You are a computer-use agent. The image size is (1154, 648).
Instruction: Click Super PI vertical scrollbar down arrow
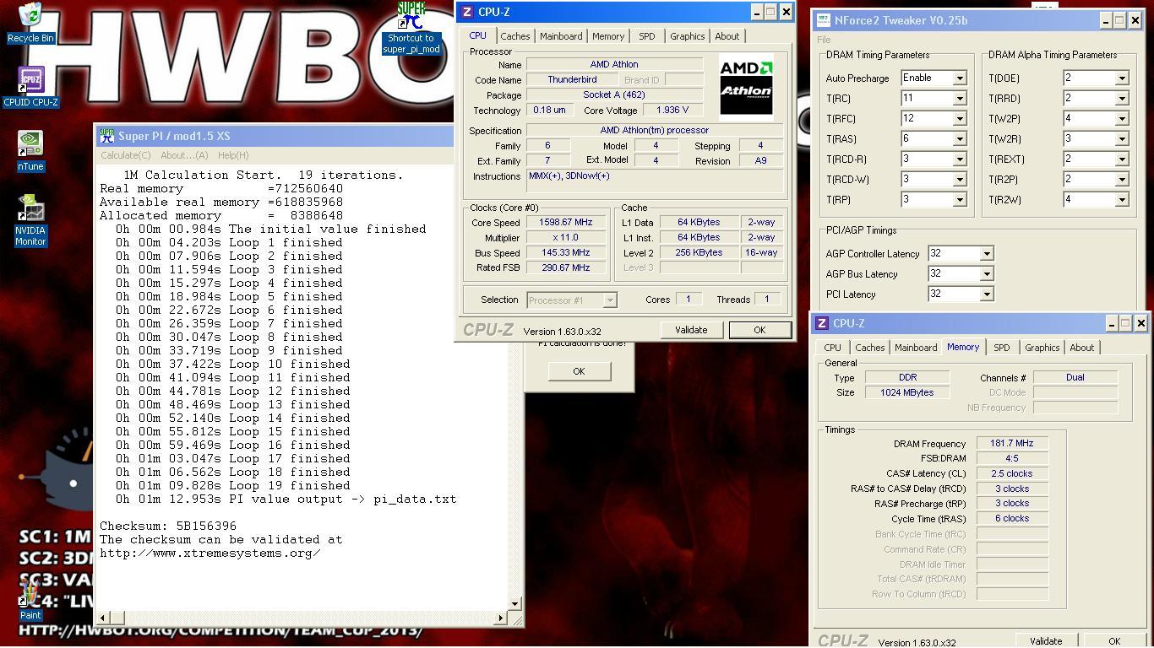(x=515, y=603)
